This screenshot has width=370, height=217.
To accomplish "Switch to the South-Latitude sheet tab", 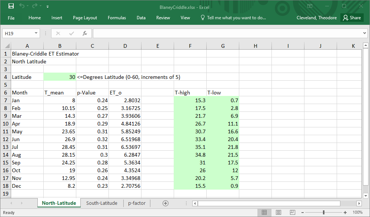I will [102, 203].
